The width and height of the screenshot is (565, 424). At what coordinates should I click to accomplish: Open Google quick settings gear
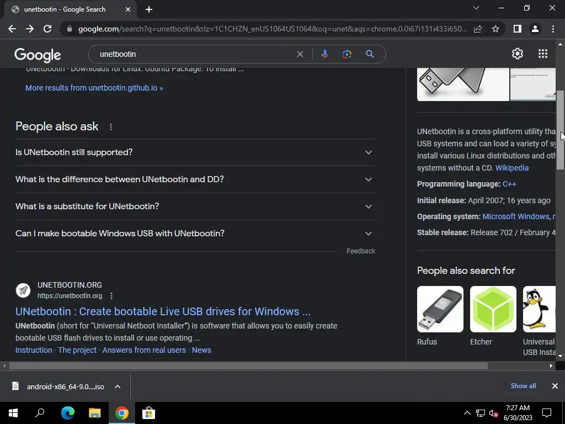click(518, 54)
